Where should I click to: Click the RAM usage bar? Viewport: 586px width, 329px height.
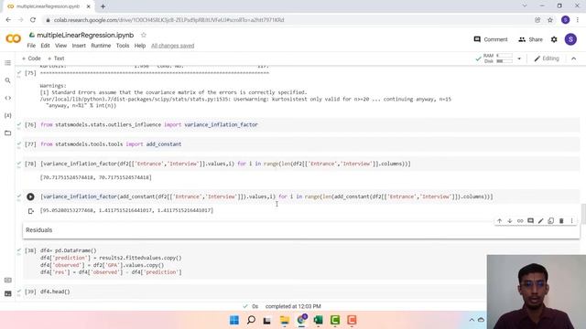[x=505, y=56]
